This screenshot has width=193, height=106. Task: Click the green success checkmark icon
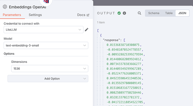tap(119, 13)
